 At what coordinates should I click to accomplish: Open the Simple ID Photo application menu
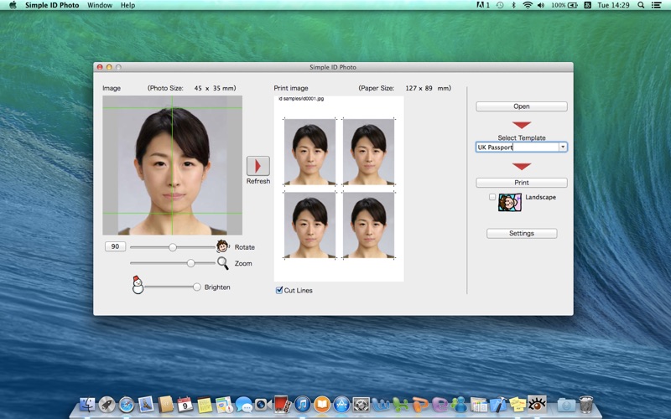pos(52,5)
